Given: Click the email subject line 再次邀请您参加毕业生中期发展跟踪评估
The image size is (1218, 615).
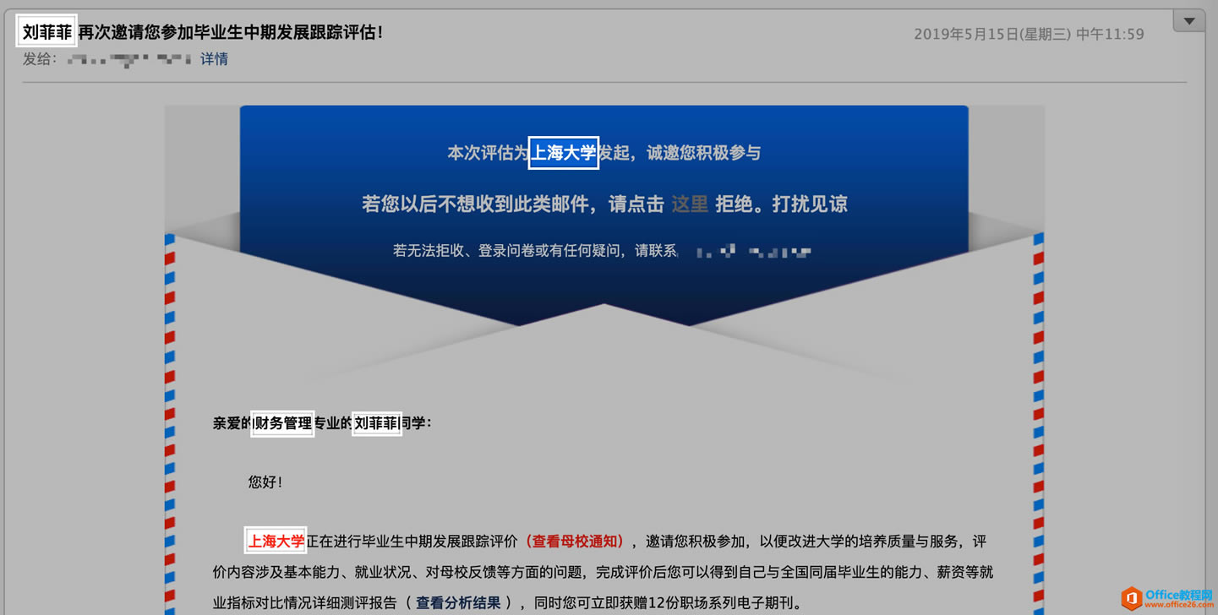Looking at the screenshot, I should point(231,33).
